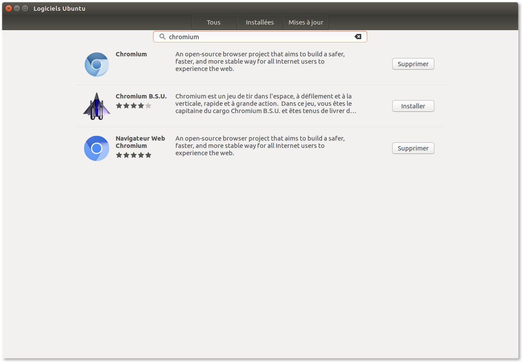Install Chromium B.S.U. game
Image resolution: width=522 pixels, height=362 pixels.
(x=413, y=106)
